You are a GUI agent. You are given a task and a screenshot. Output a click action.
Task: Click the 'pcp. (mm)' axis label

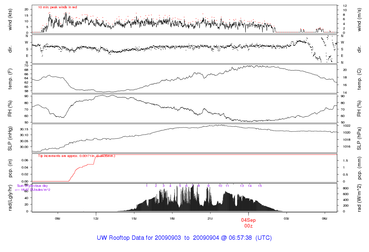point(359,168)
